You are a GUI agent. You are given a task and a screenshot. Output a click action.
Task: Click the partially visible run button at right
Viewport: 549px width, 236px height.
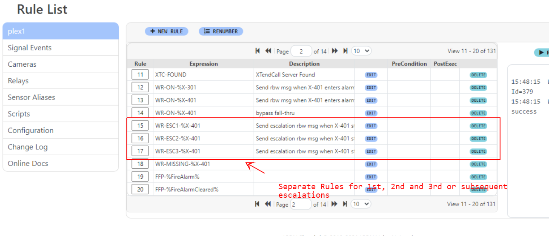click(542, 52)
